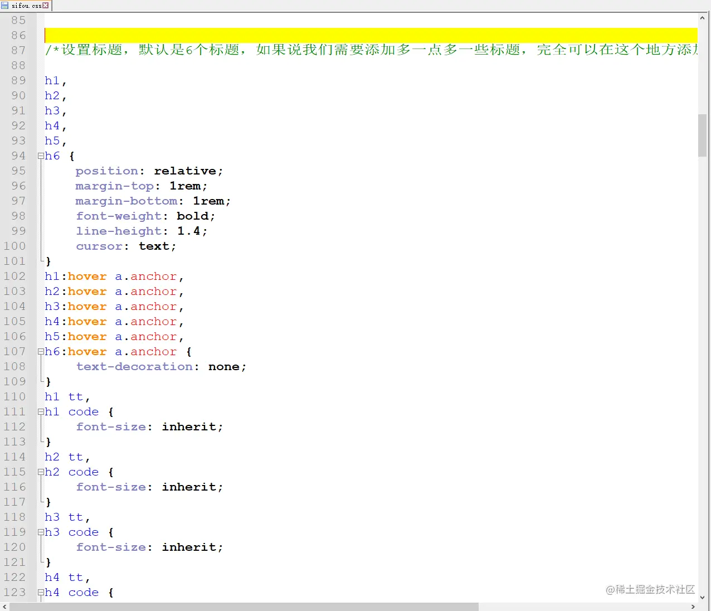The height and width of the screenshot is (611, 711).
Task: Click line number 100 in the margin
Action: (x=14, y=246)
